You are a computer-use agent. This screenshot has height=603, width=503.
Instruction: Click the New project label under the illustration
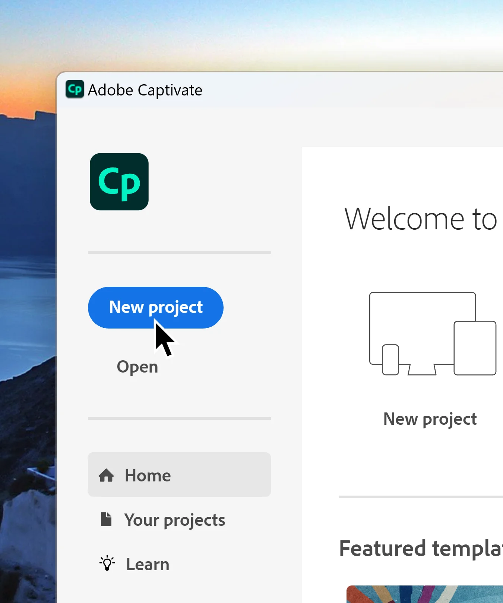point(430,419)
